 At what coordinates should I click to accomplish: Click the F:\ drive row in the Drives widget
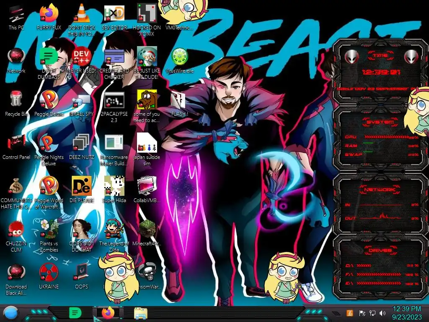coord(382,274)
